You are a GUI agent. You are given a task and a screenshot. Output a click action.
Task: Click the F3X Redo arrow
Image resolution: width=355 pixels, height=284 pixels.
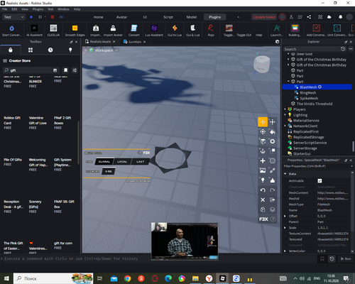point(273,190)
